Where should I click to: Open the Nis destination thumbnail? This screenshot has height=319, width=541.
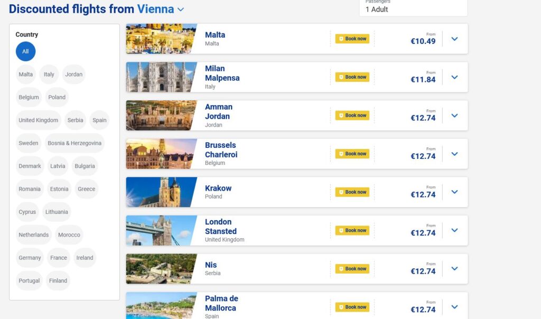pyautogui.click(x=161, y=269)
